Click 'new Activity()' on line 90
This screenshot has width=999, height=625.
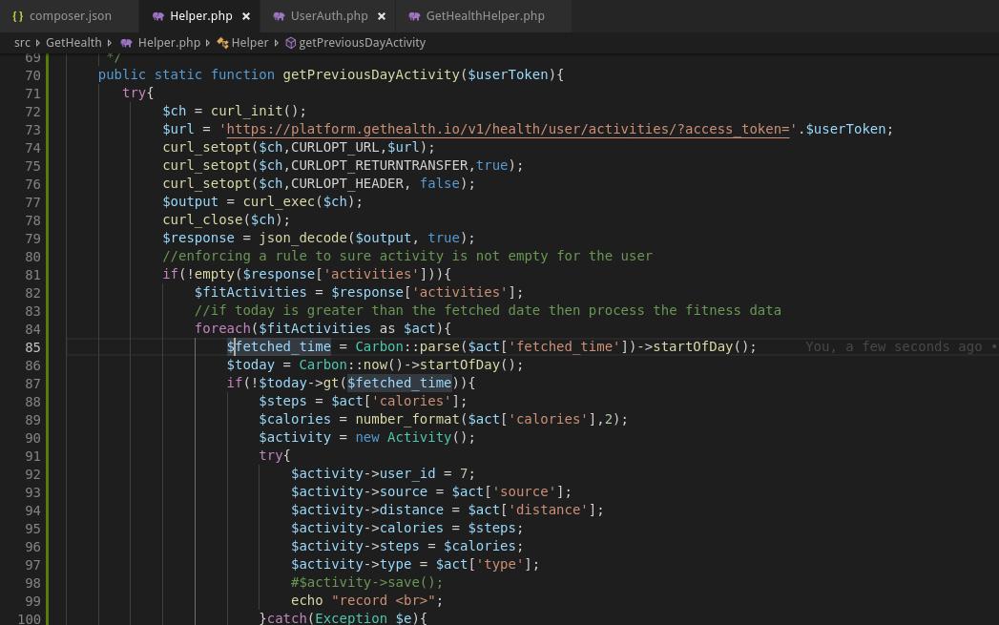(x=411, y=438)
